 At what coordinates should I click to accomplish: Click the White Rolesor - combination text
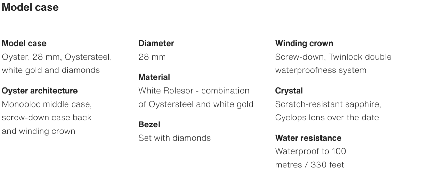point(194,91)
